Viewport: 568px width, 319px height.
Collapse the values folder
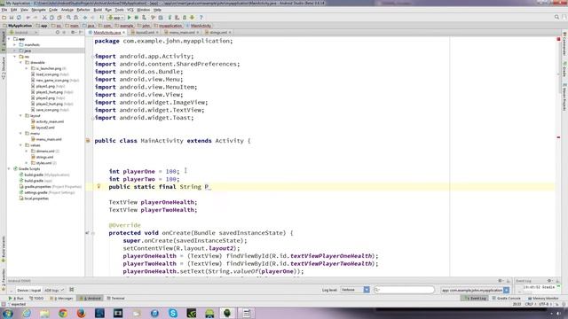(20, 145)
